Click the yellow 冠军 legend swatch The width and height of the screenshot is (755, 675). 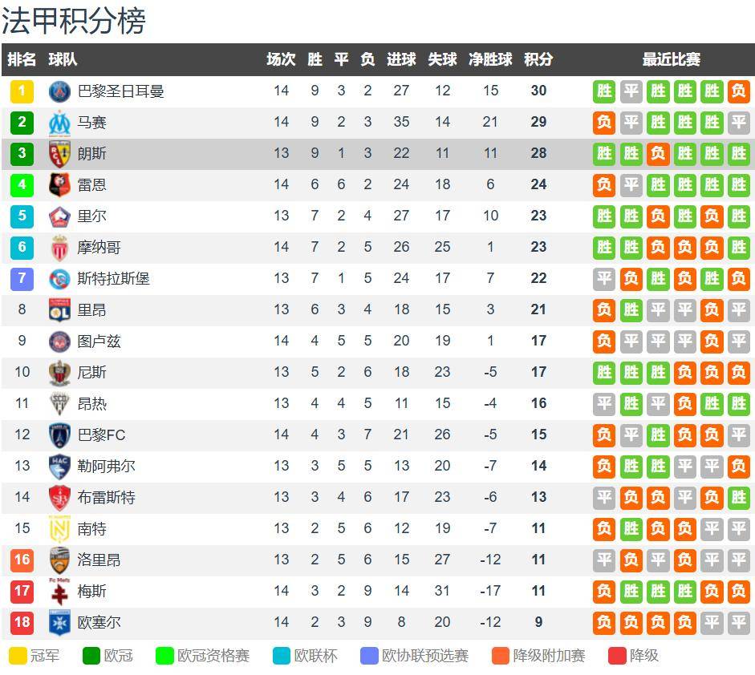point(18,656)
